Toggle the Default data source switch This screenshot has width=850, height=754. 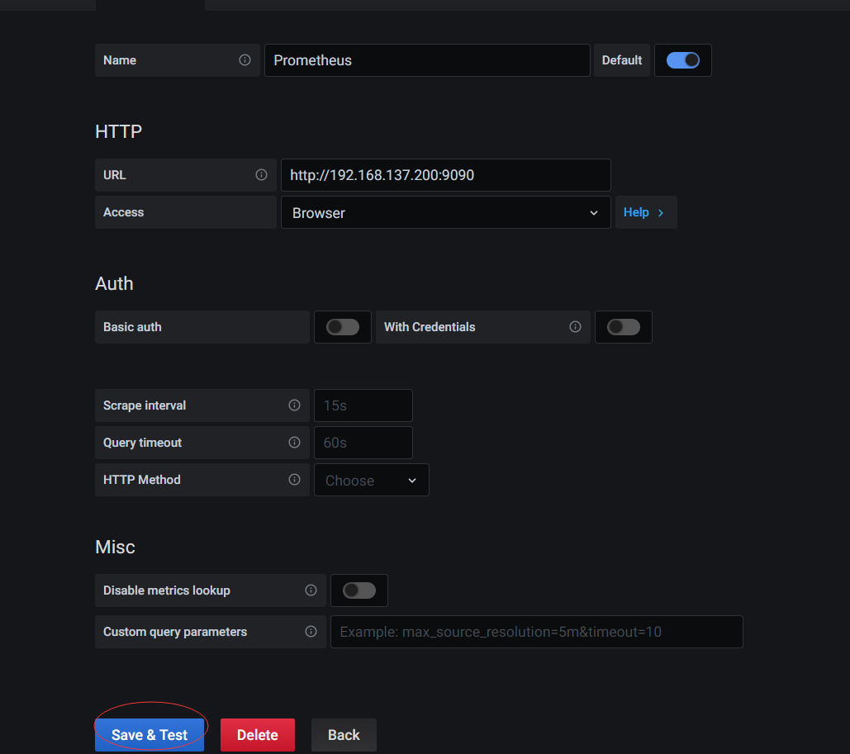click(x=682, y=60)
